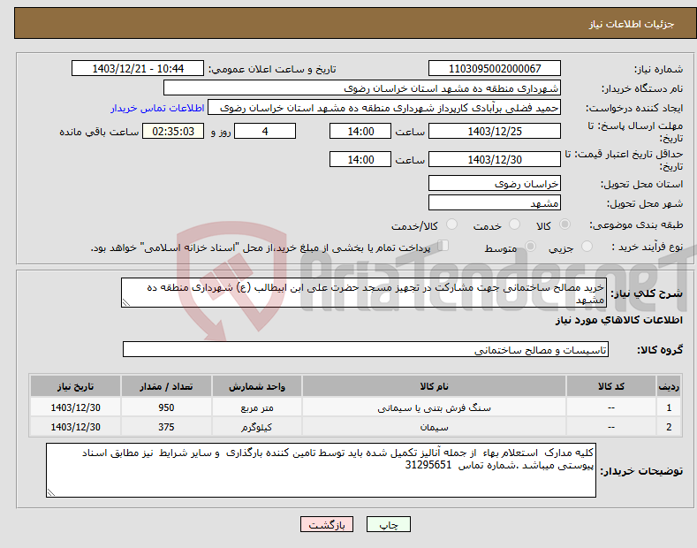Click the چاپ (print) button
This screenshot has width=697, height=548.
tap(388, 524)
